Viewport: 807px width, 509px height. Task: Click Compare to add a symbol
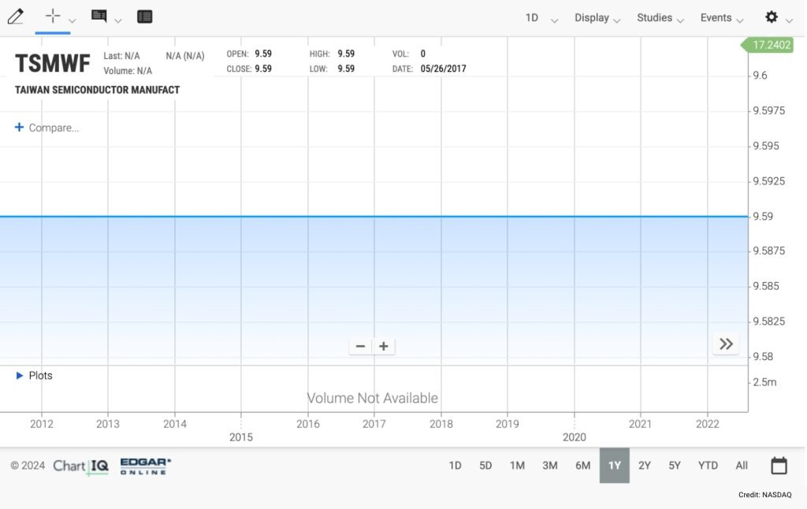[x=47, y=128]
